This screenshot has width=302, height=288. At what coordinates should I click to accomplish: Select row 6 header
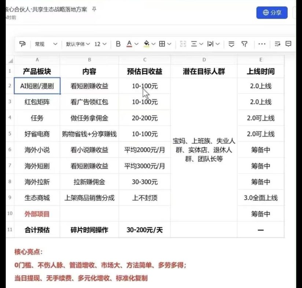click(x=10, y=150)
